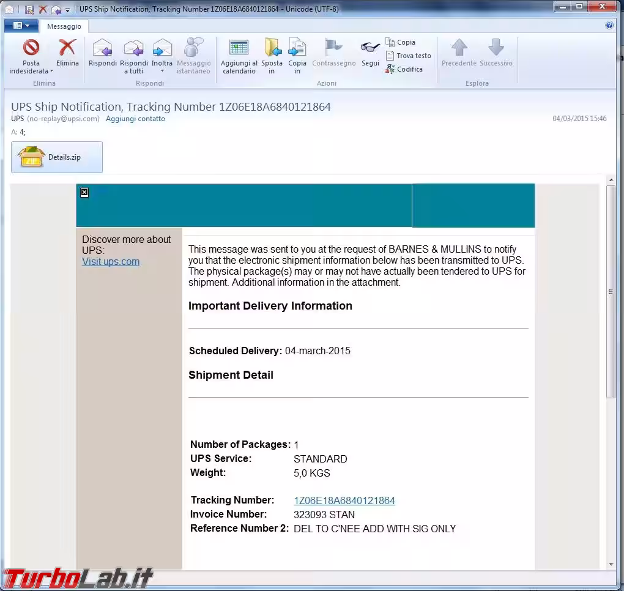Open Messaggio istantaneo
This screenshot has height=591, width=624.
tap(193, 56)
